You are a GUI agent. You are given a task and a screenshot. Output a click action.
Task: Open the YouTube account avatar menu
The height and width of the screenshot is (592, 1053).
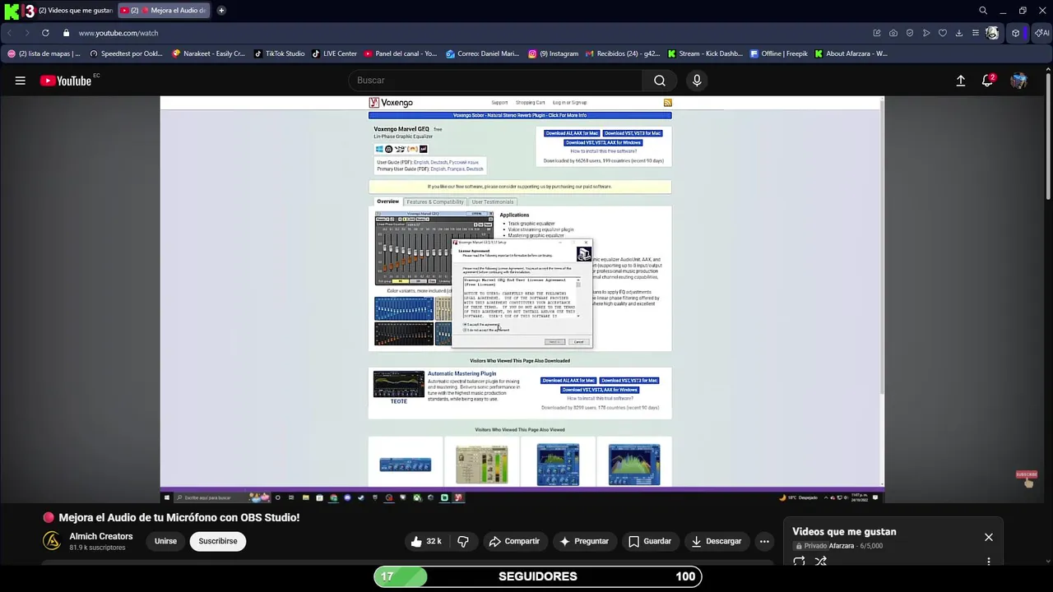[x=1019, y=81]
